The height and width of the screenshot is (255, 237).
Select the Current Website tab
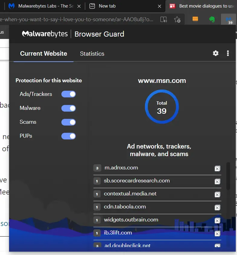[x=44, y=54]
